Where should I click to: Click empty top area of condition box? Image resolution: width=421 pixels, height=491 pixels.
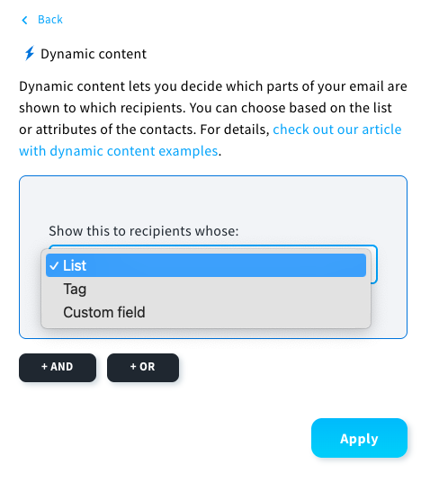(x=213, y=198)
